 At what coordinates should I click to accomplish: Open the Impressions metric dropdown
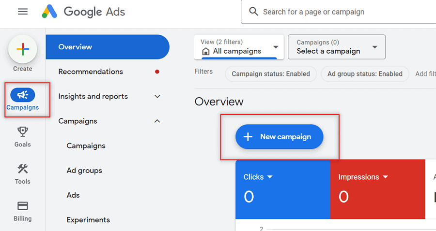click(386, 177)
